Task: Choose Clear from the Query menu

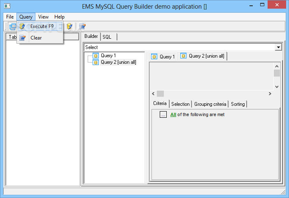Action: pyautogui.click(x=40, y=38)
